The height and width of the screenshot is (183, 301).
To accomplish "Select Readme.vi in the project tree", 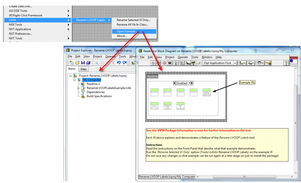I will tap(93, 84).
